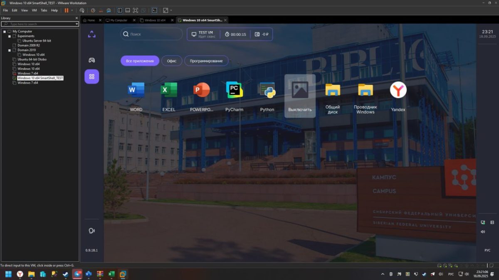Toggle the library sidebar view icon
The image size is (499, 280).
[120, 10]
